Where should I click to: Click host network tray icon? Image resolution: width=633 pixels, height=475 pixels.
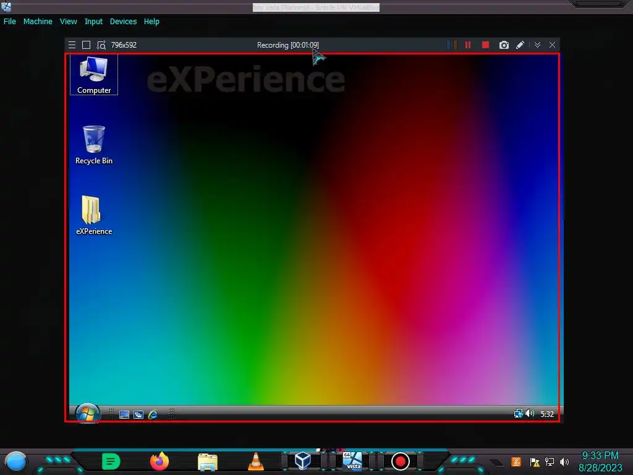tap(550, 461)
